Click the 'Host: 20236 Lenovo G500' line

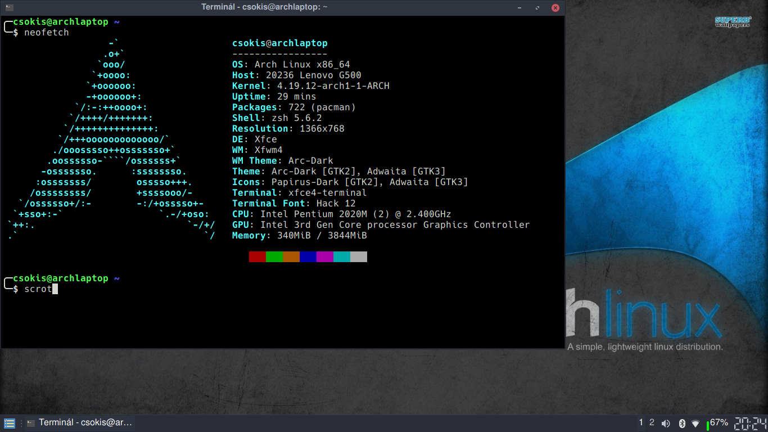click(297, 75)
